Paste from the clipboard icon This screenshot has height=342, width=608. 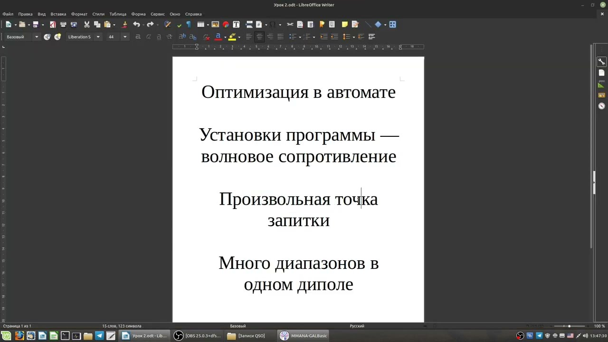tap(107, 24)
